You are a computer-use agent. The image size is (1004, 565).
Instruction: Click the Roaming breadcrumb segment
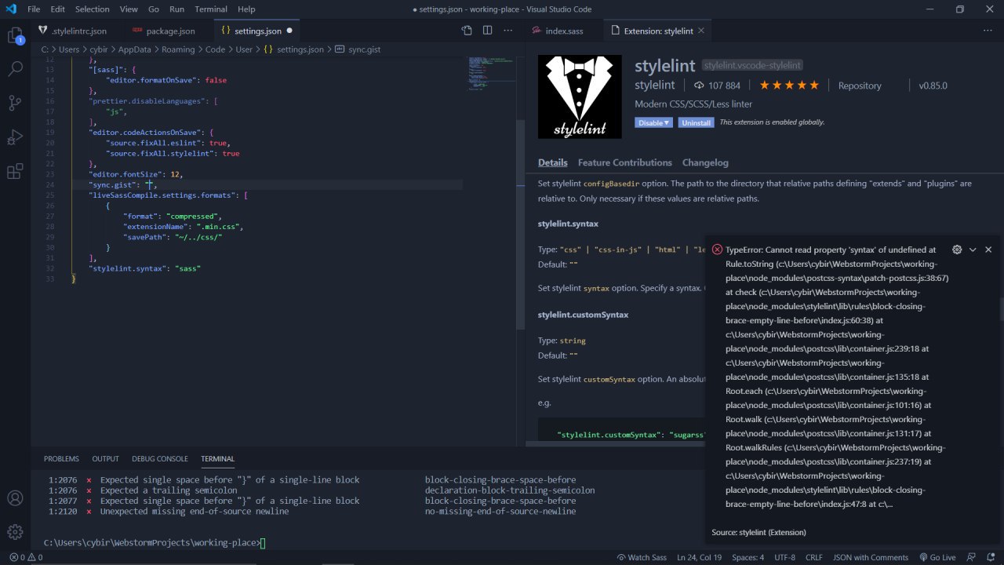(x=178, y=49)
